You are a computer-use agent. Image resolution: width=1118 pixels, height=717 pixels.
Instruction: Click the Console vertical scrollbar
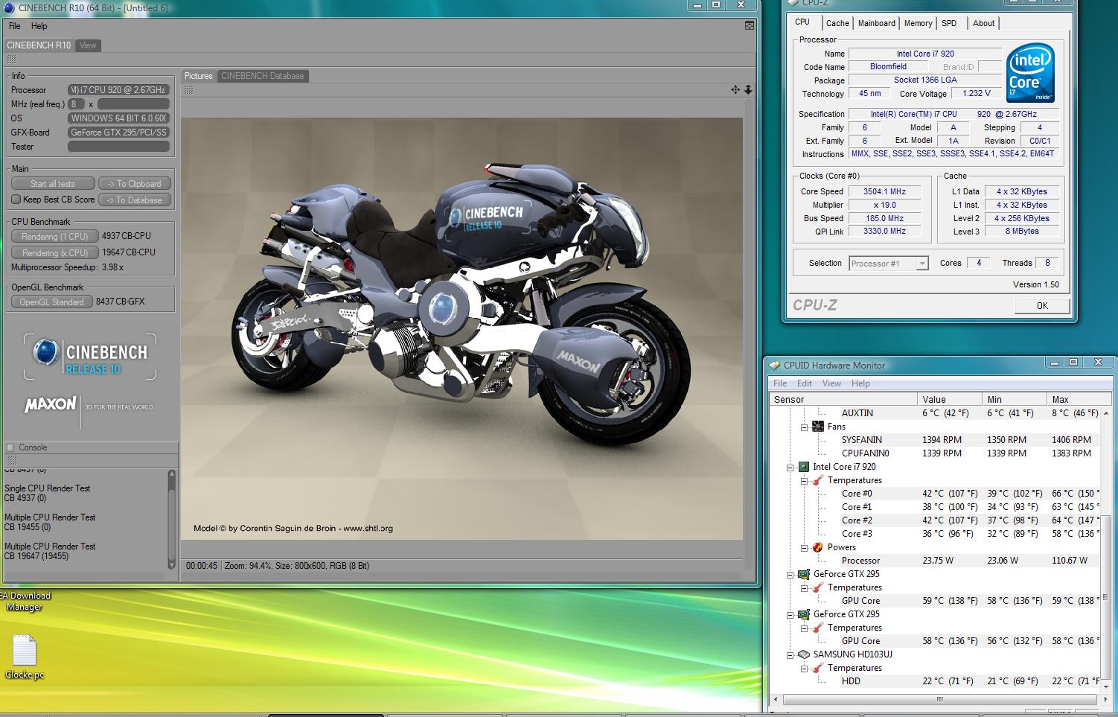[172, 520]
